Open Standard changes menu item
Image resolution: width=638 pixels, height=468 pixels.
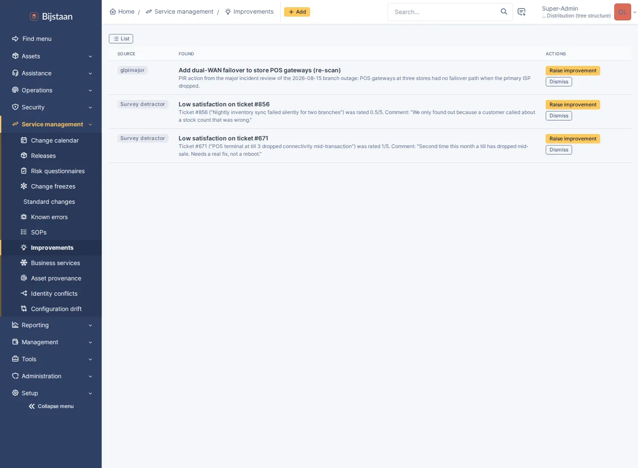(x=51, y=202)
